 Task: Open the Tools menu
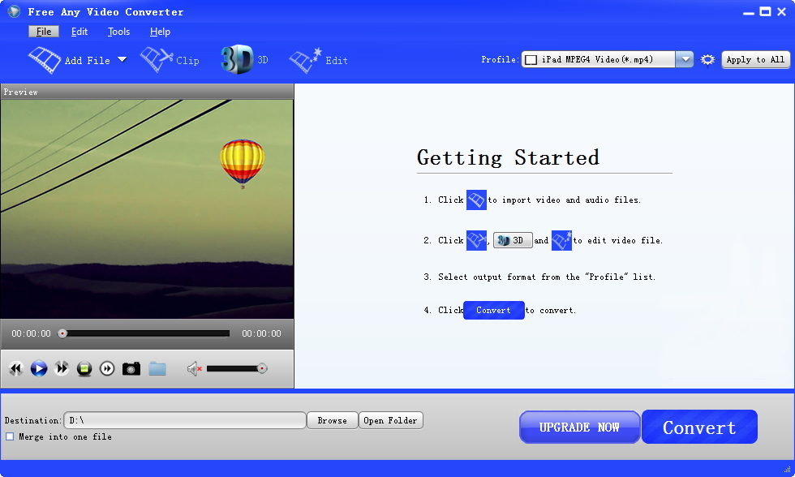[118, 32]
